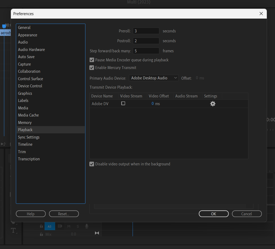Open settings gear for Adobe DV device
This screenshot has height=249, width=275.
pyautogui.click(x=213, y=104)
